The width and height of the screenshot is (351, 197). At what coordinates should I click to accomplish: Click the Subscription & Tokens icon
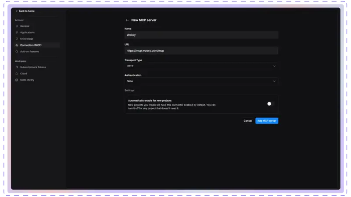(x=17, y=67)
